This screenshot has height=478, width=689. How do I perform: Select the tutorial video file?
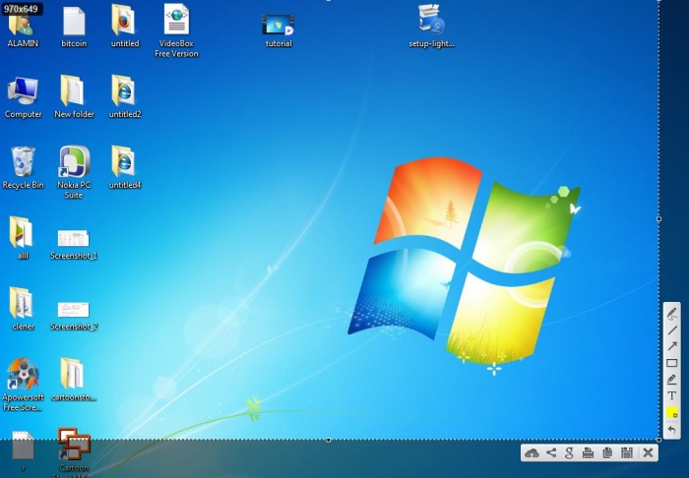[x=279, y=30]
